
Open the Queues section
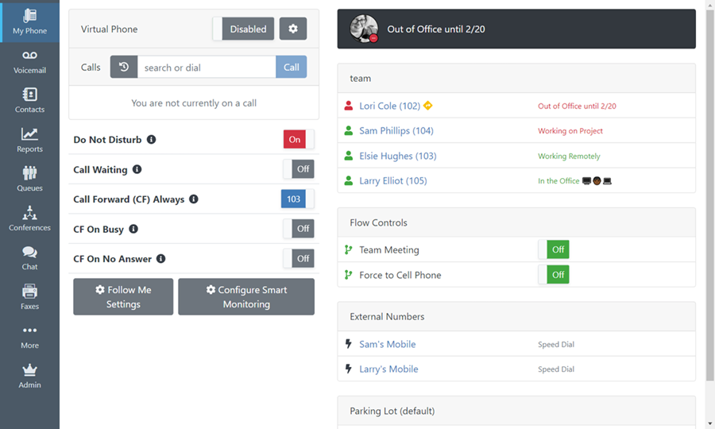coord(29,180)
